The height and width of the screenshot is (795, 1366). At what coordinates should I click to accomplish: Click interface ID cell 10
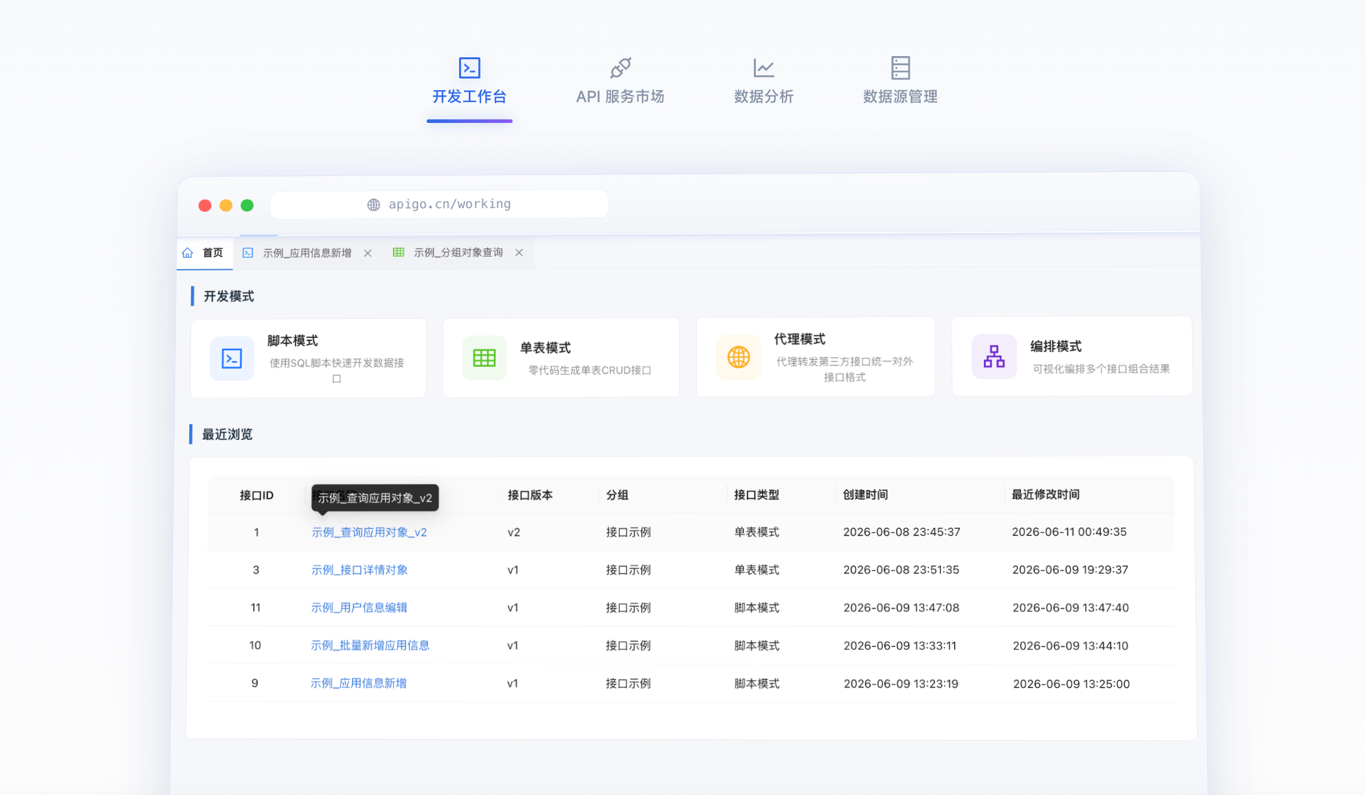(255, 645)
